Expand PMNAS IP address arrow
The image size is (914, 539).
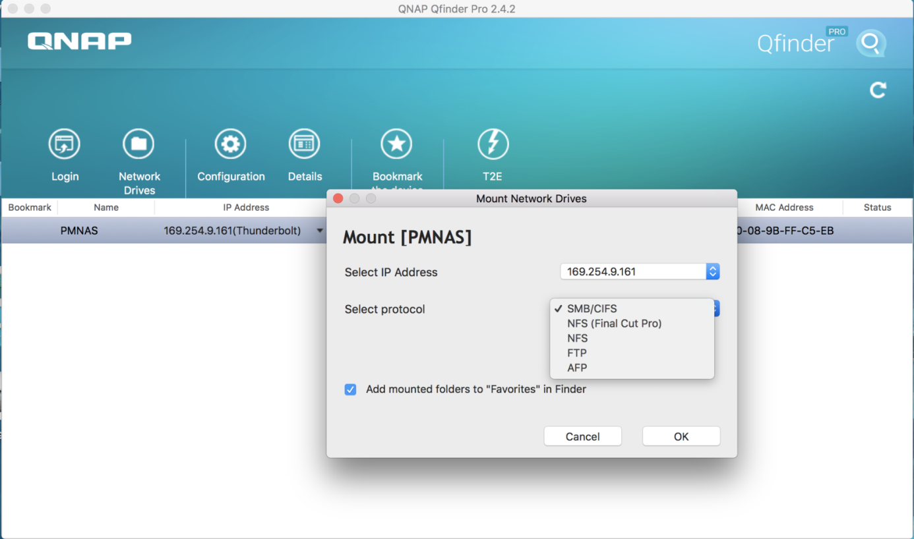pos(320,231)
